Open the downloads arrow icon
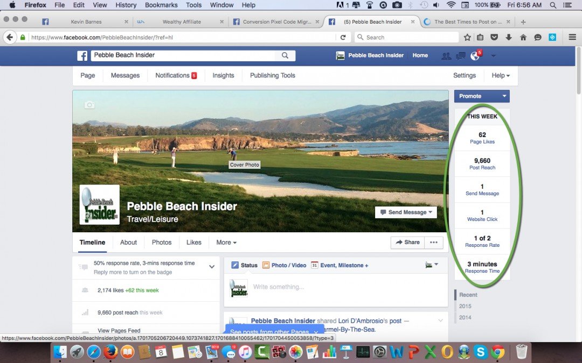Screen dimensions: 582x363 (509, 38)
